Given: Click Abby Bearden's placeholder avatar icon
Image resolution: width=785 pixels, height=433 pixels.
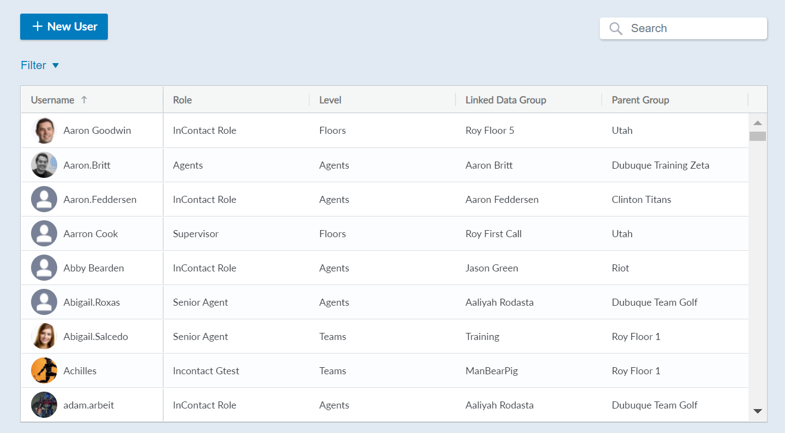Looking at the screenshot, I should click(x=44, y=268).
